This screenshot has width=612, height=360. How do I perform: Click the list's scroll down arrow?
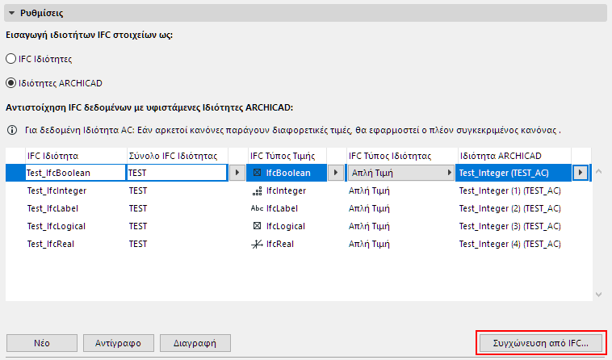coord(597,295)
